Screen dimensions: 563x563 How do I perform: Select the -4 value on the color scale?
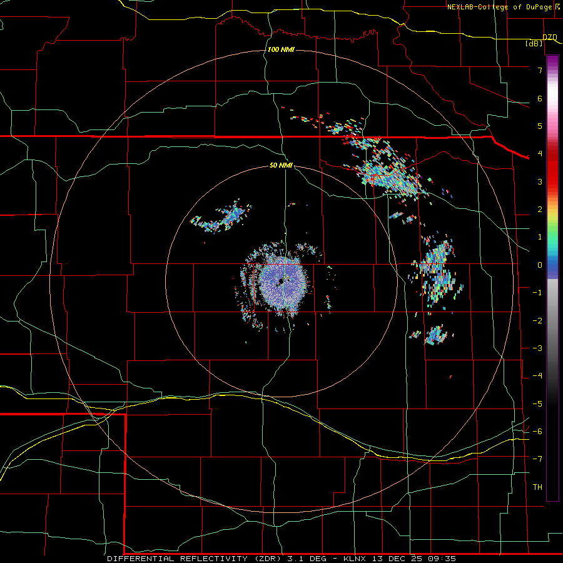click(537, 376)
